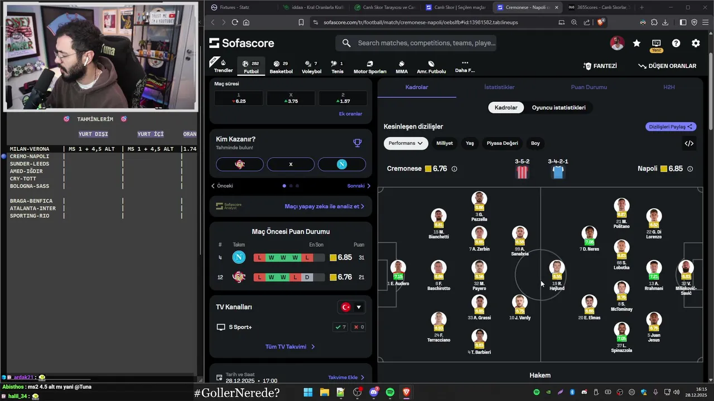Click the browser address bar URL
Image resolution: width=714 pixels, height=401 pixels.
421,22
